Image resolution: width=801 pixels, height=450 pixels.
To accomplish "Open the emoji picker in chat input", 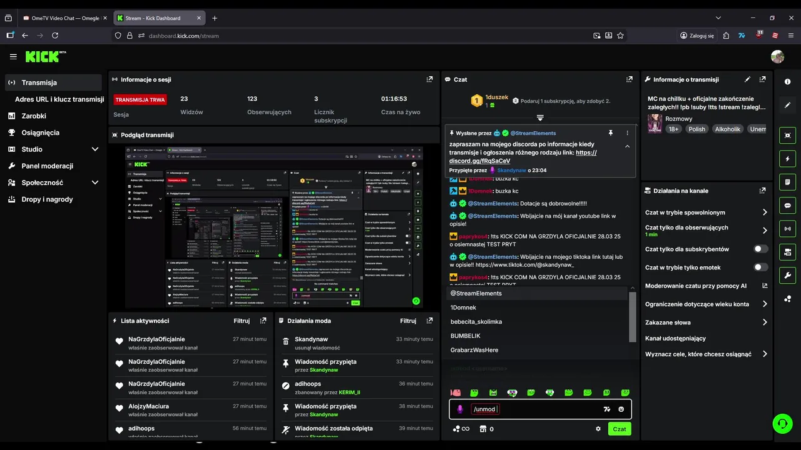I will (x=621, y=409).
